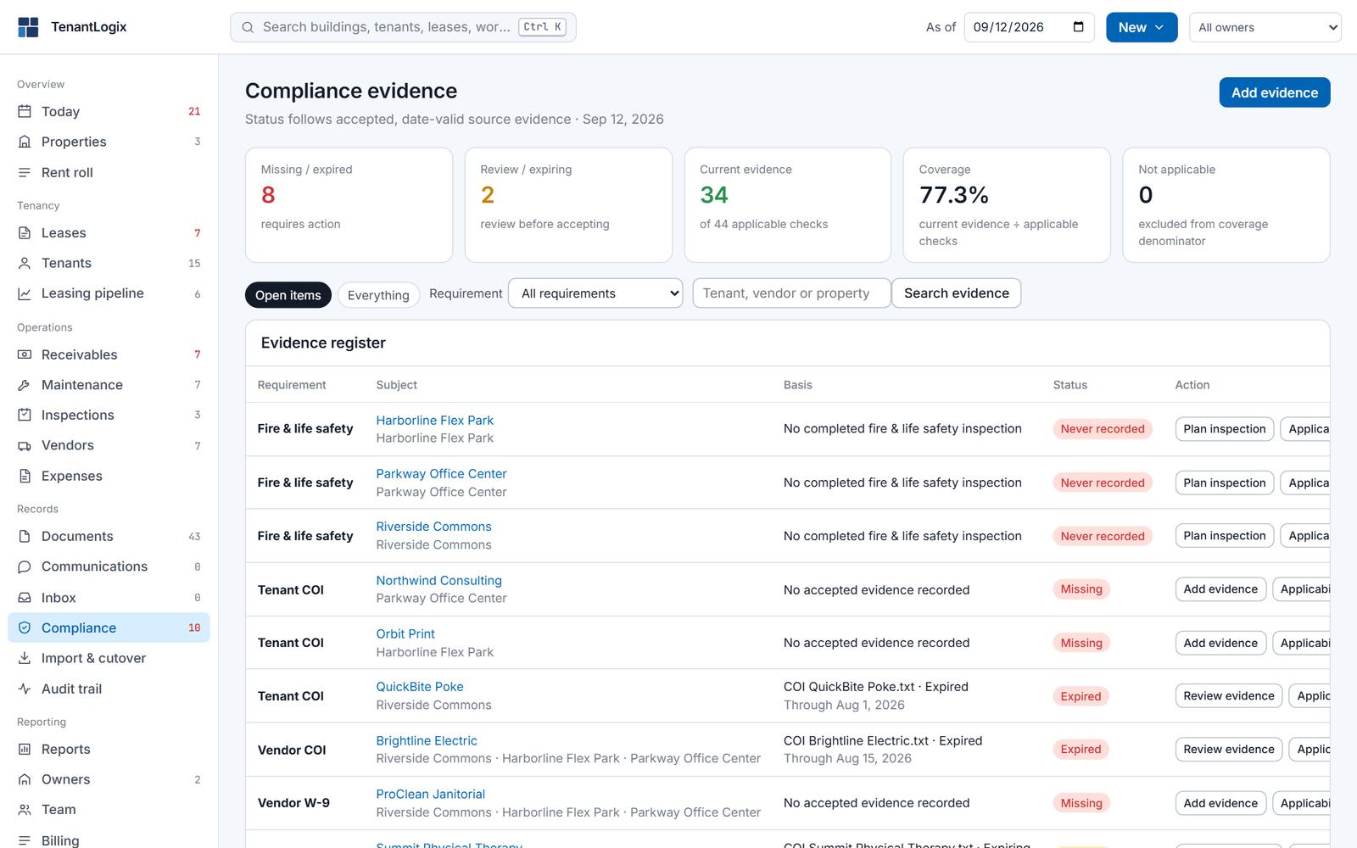Open the Parkway Office Center subject link
Viewport: 1357px width, 848px height.
(x=441, y=473)
